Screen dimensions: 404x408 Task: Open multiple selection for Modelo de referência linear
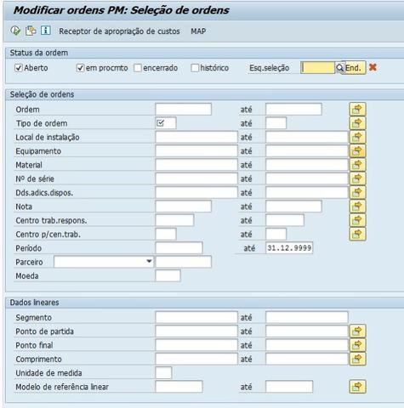click(357, 387)
